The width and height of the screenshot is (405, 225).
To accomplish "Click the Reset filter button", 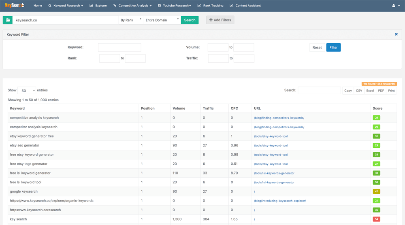I will point(317,47).
